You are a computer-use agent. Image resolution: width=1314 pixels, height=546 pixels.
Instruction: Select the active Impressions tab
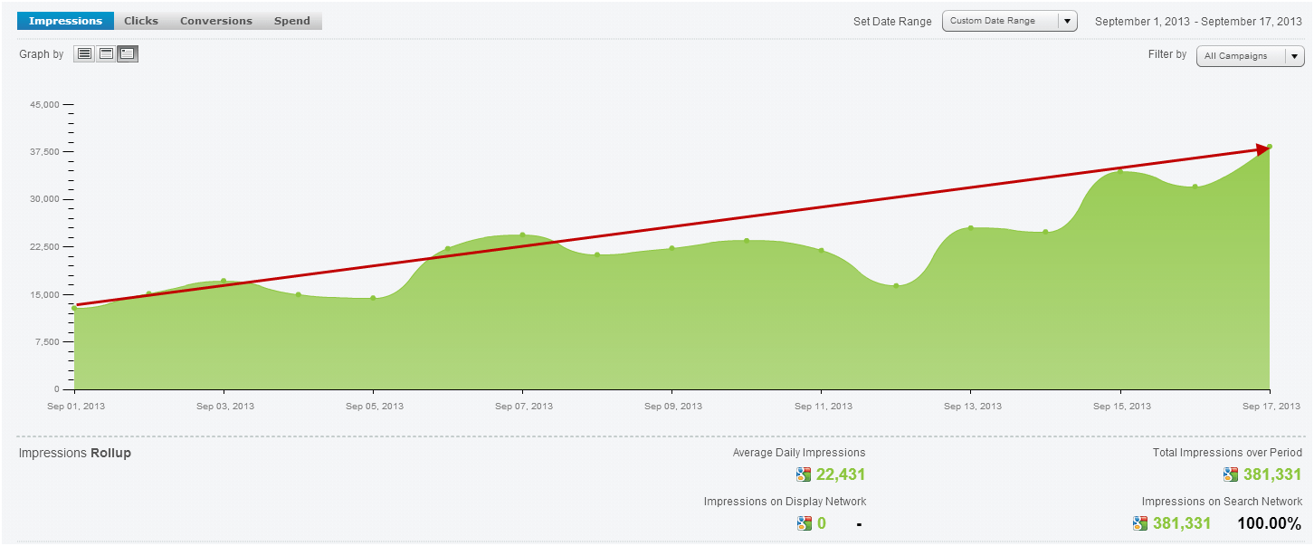point(64,20)
